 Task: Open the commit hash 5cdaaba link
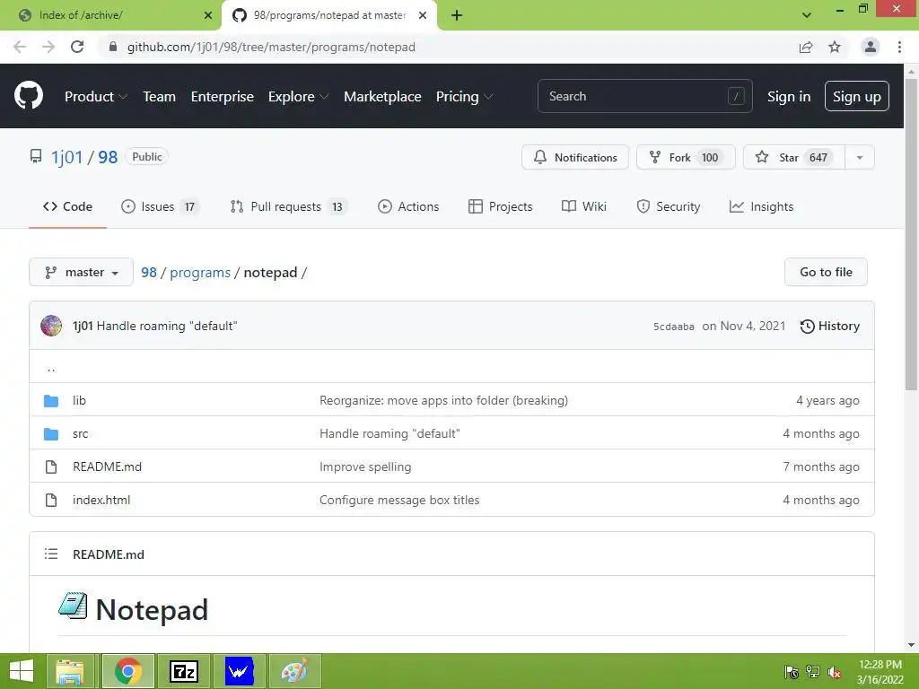(x=673, y=327)
